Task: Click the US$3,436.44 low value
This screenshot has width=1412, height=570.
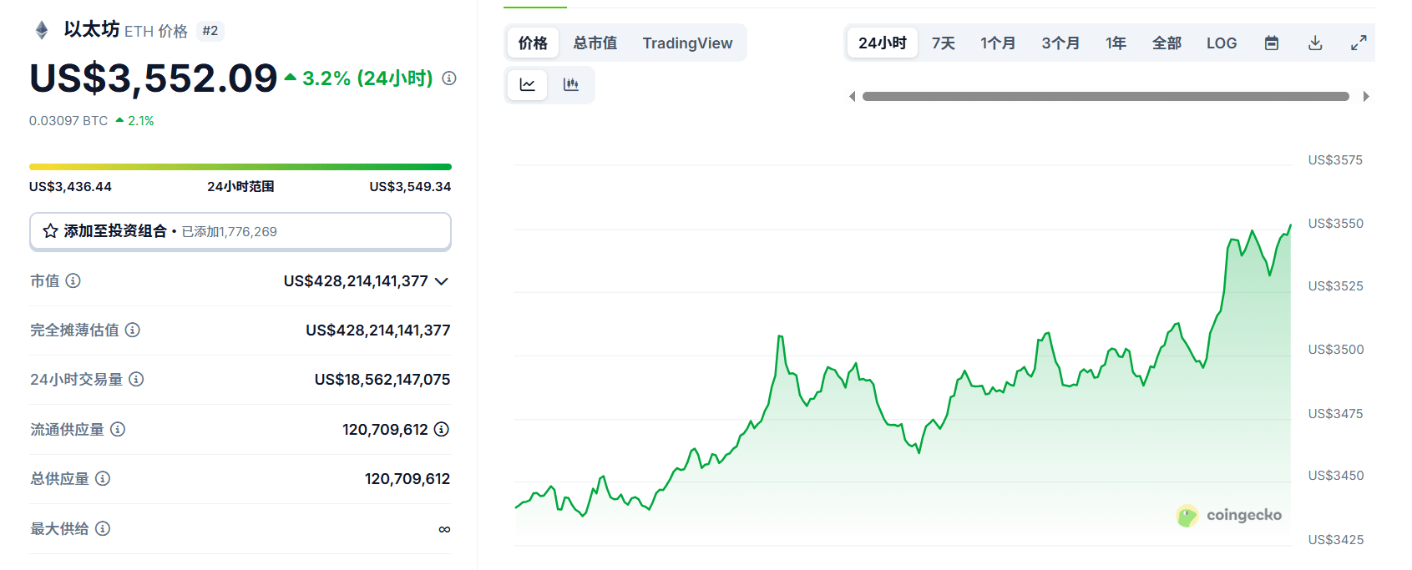Action: [70, 187]
